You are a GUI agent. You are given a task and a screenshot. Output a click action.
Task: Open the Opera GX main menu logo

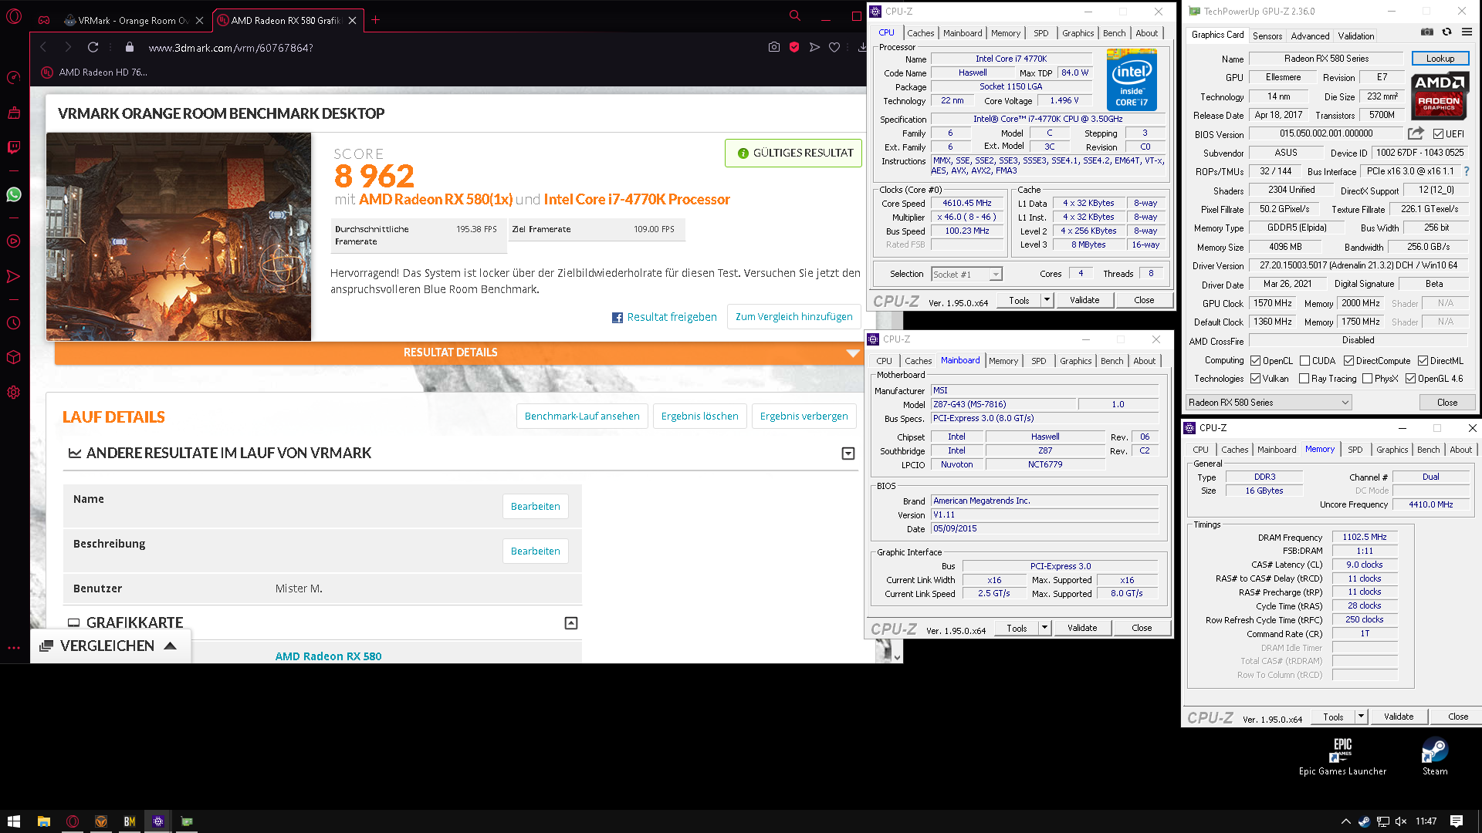pos(14,17)
